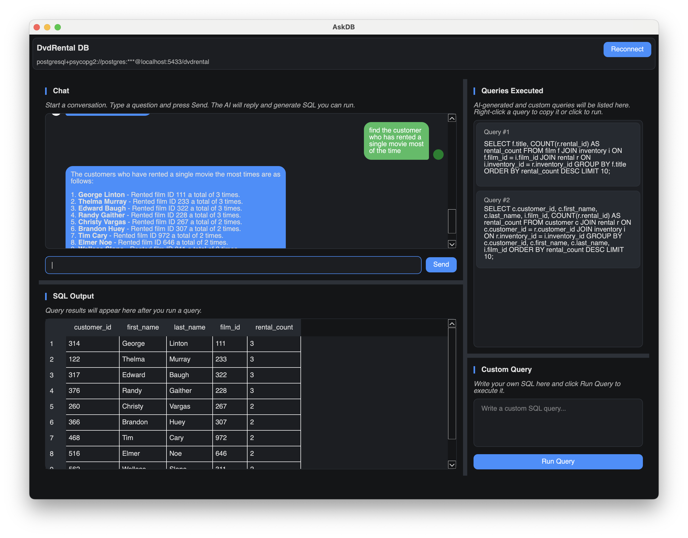Click the custom SQL query text area
The width and height of the screenshot is (688, 538).
pos(558,422)
